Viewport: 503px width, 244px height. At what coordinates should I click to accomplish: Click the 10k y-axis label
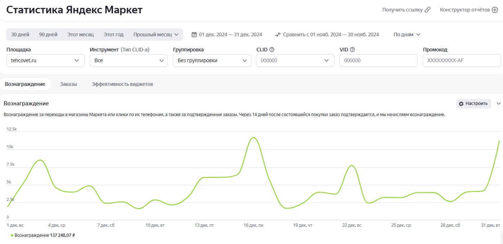click(10, 147)
